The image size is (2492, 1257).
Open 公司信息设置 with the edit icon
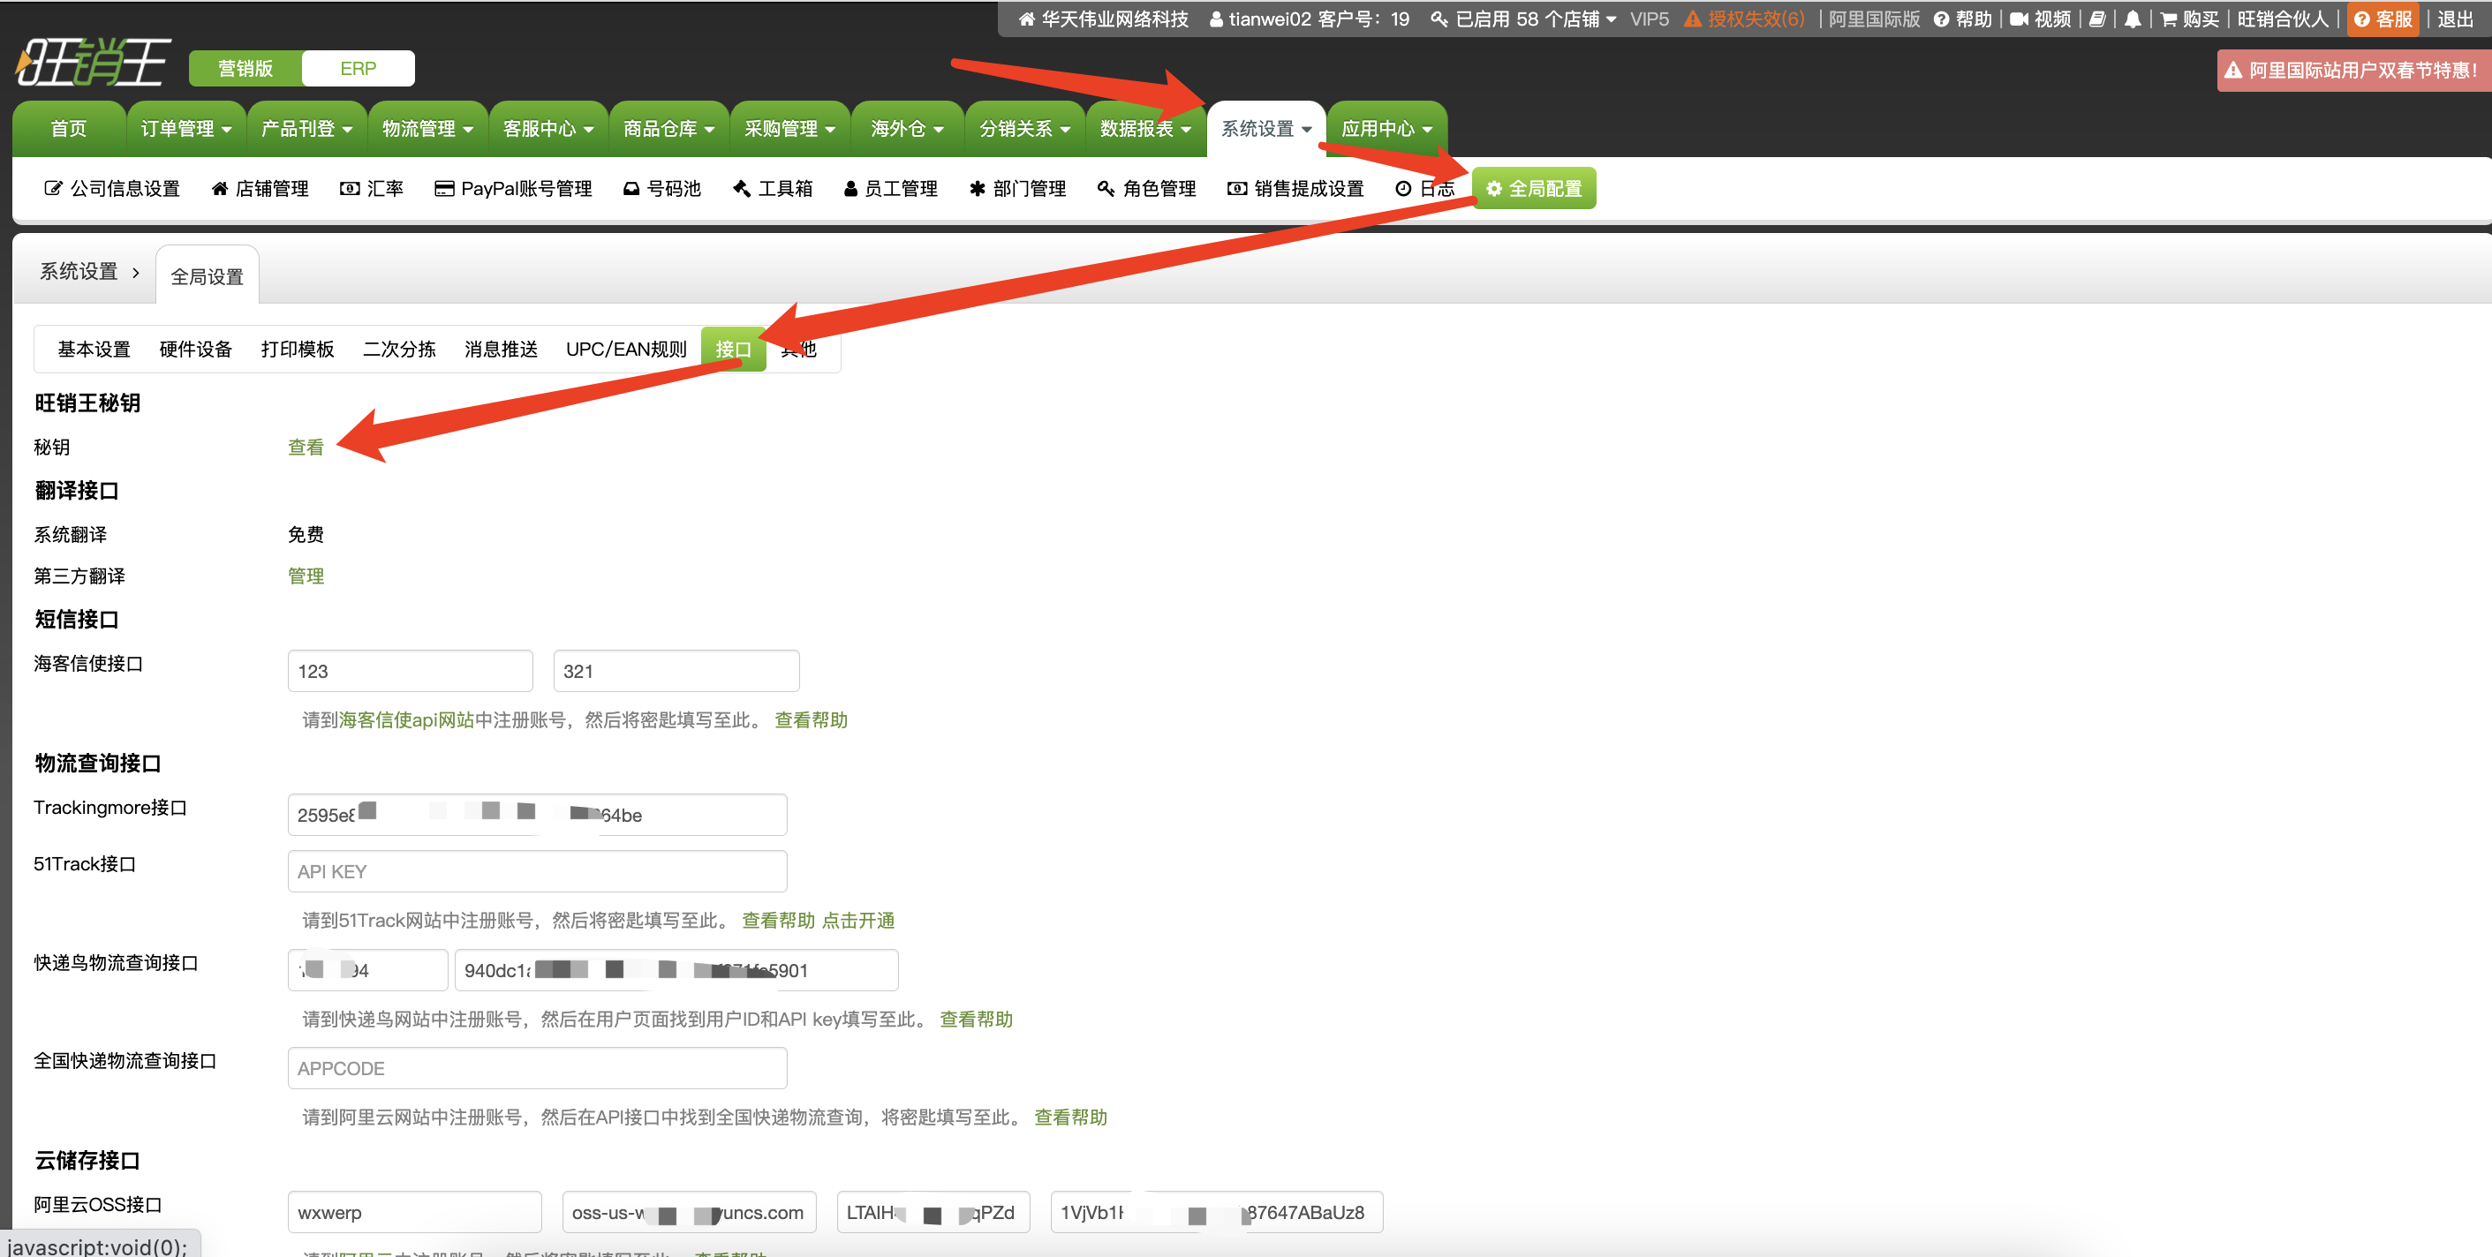(x=112, y=189)
